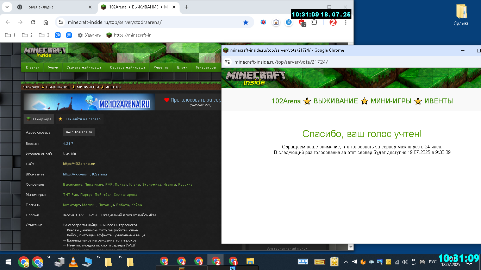Show hidden tray icons chevron
This screenshot has width=481, height=270.
click(346, 262)
